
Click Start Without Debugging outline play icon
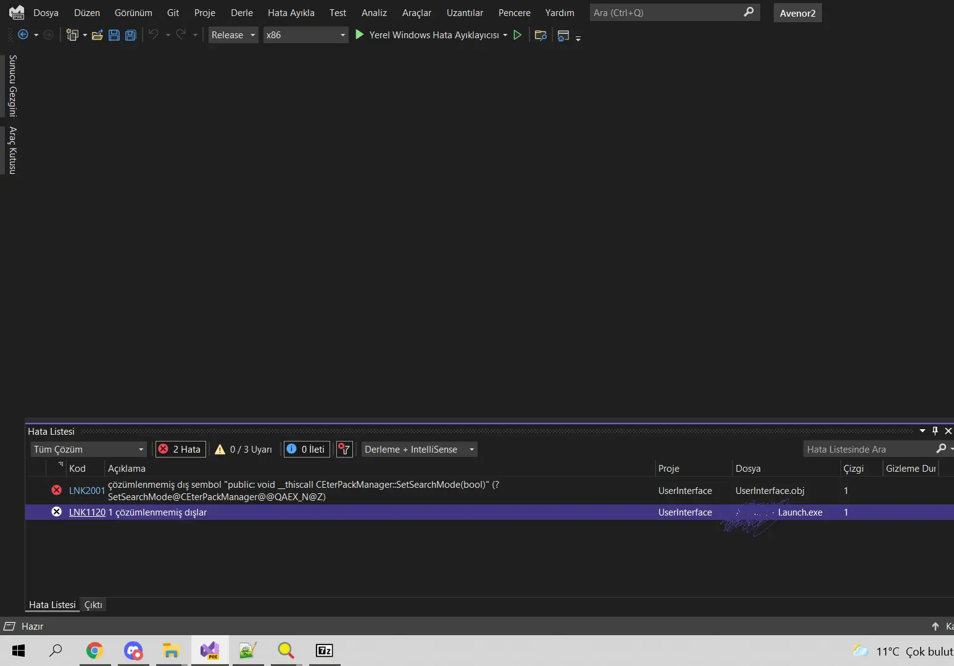click(518, 35)
